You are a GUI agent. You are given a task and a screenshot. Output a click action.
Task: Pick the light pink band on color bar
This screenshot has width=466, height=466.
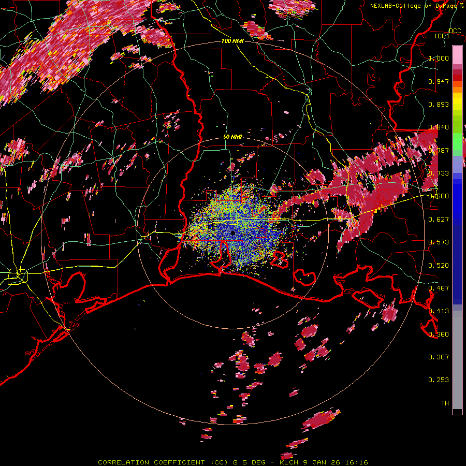point(457,55)
